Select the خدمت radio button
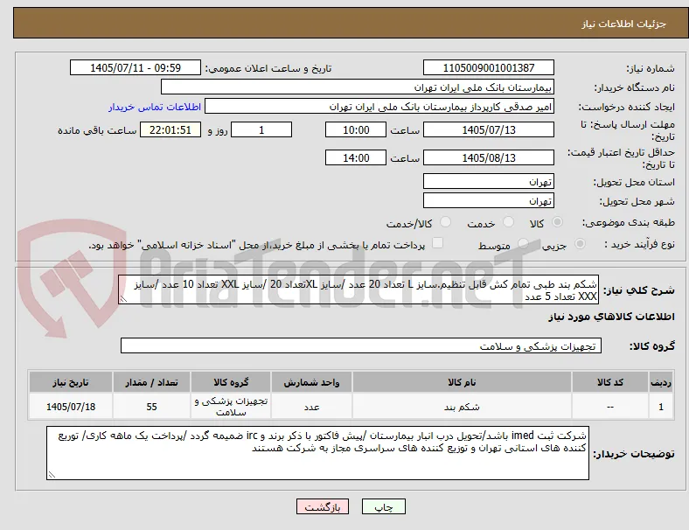The height and width of the screenshot is (530, 689). coord(508,222)
